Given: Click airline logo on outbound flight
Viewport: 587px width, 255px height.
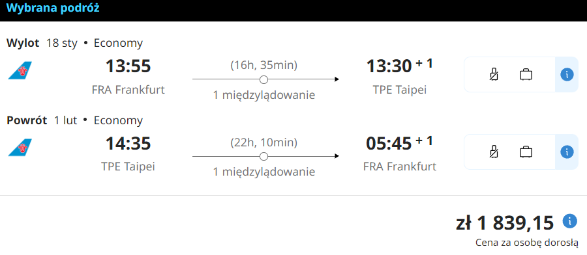Looking at the screenshot, I should pos(20,70).
